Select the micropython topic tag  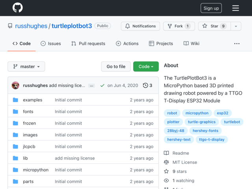(197, 113)
